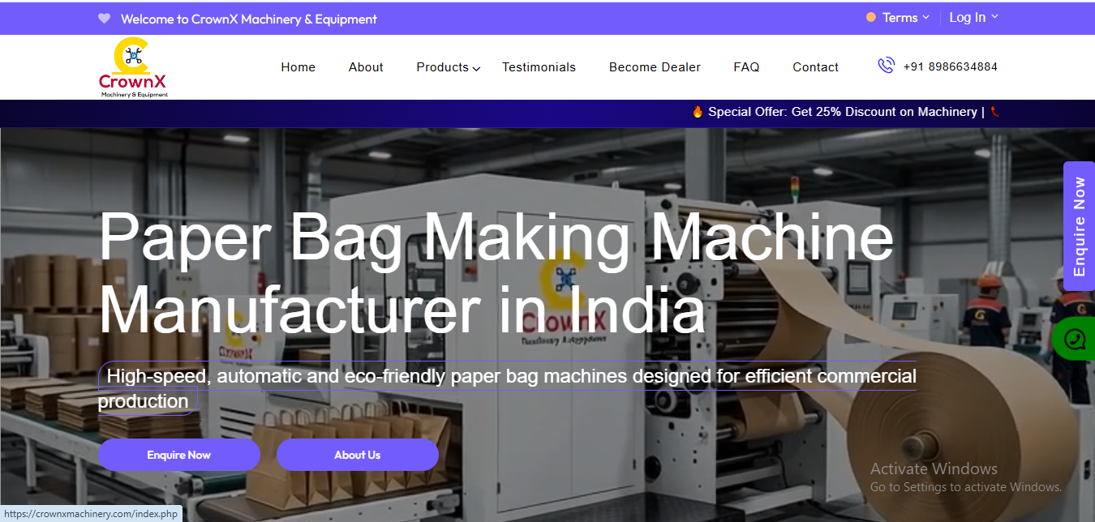Go to the Home menu item
The height and width of the screenshot is (522, 1095).
tap(298, 67)
